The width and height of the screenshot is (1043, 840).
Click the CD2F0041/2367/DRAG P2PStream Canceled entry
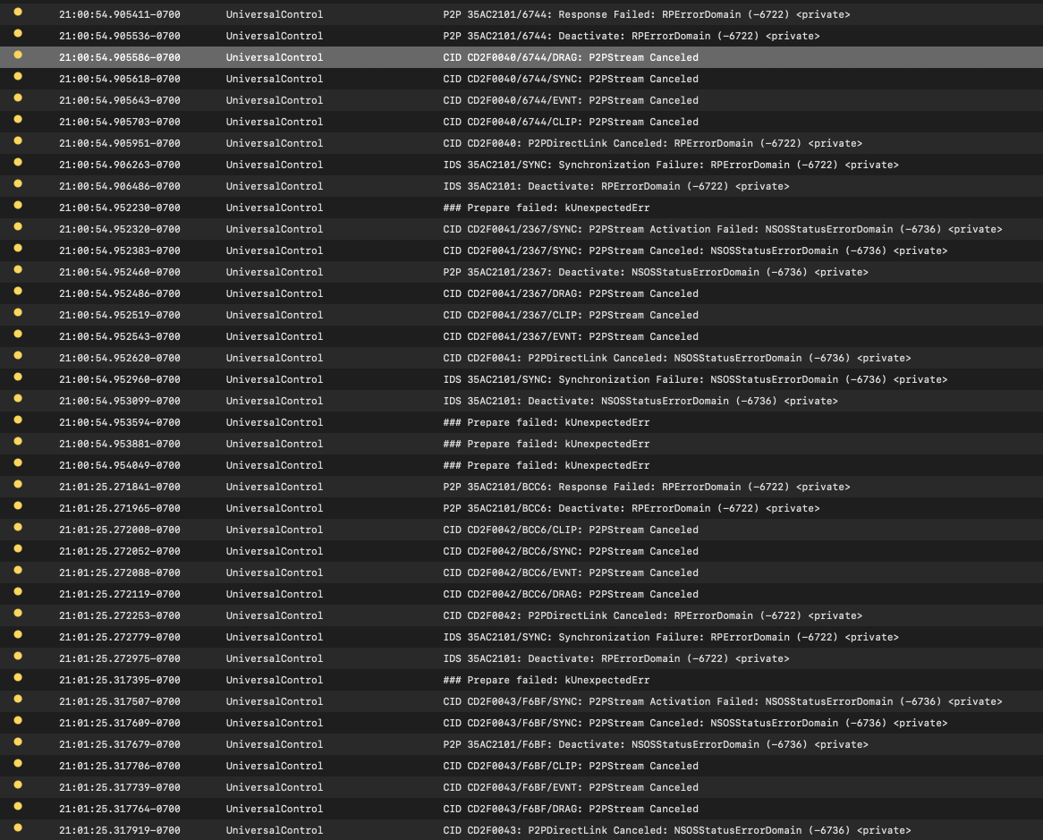(x=571, y=293)
